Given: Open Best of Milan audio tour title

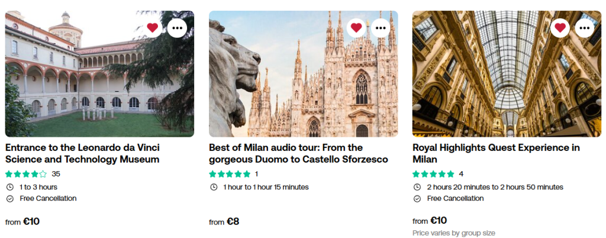Looking at the screenshot, I should 298,153.
